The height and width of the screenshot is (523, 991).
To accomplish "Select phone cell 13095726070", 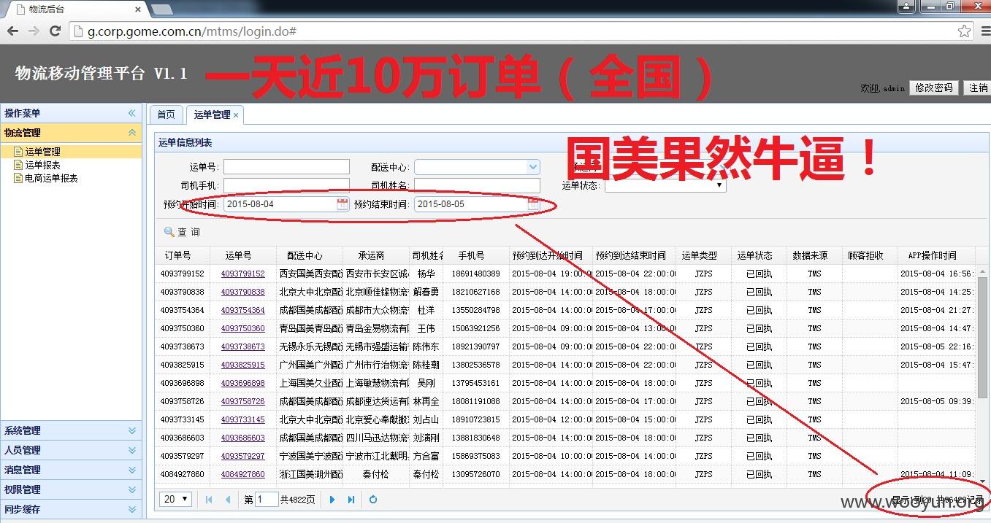I will [x=476, y=474].
